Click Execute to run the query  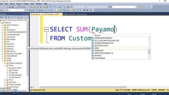click(31, 10)
